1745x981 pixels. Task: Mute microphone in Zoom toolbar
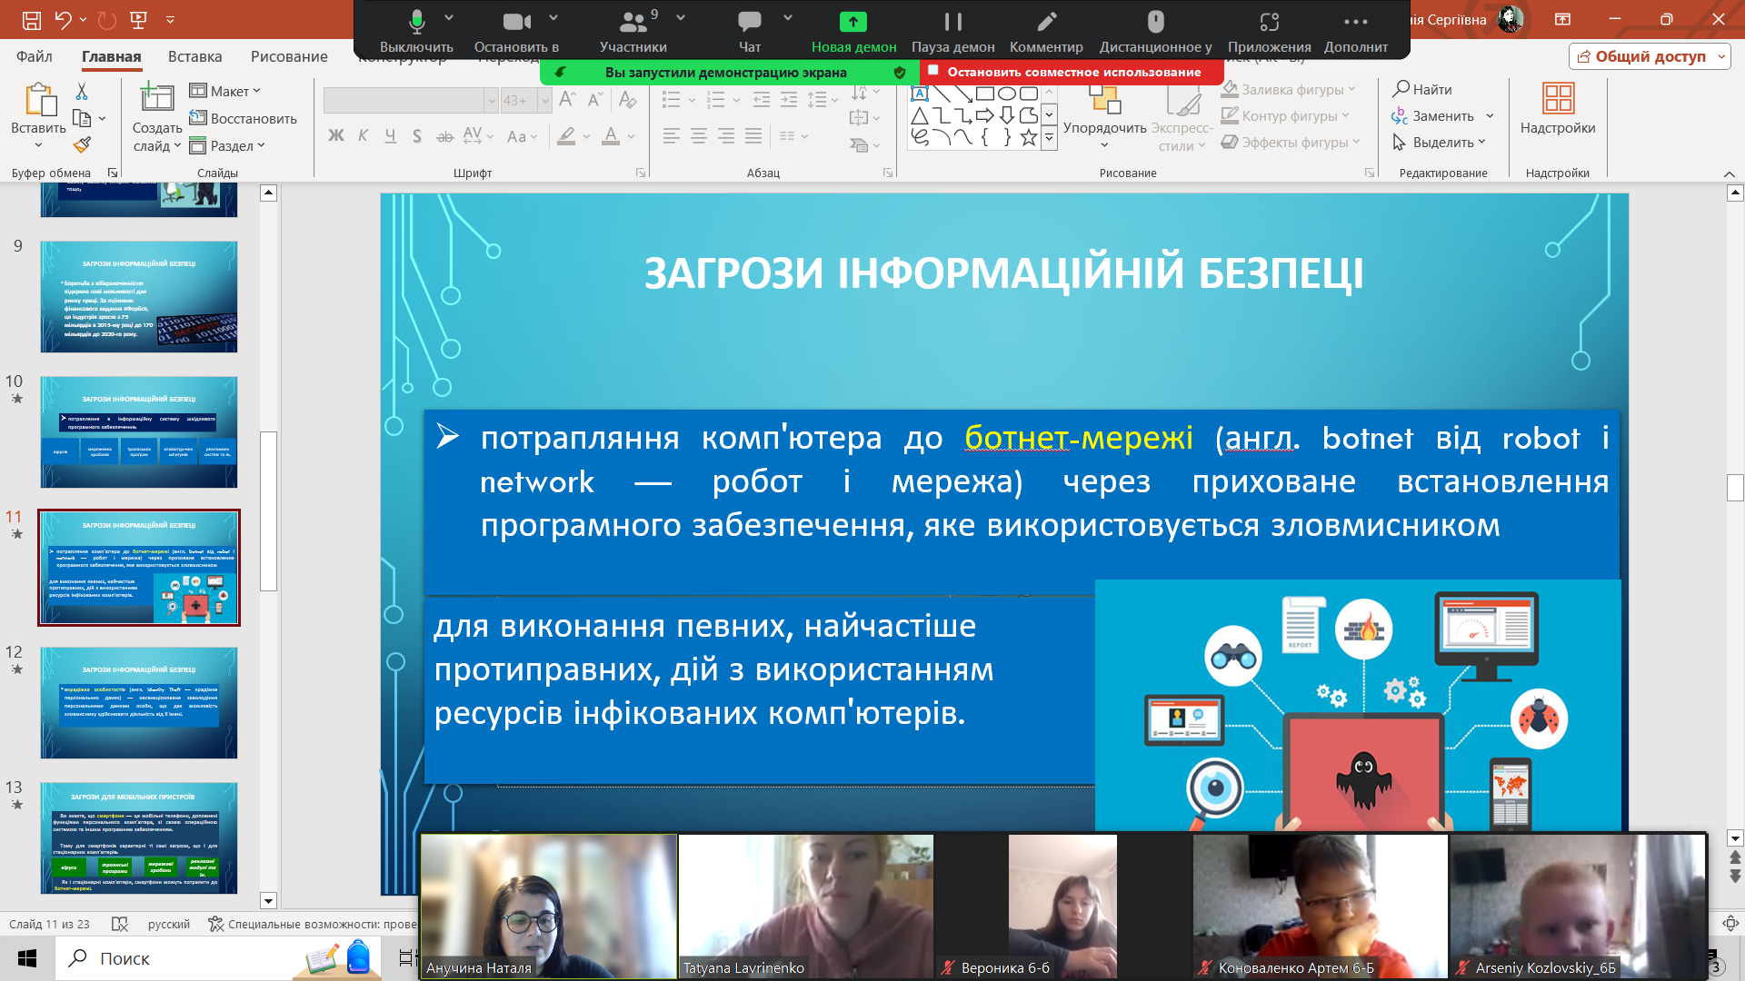point(416,32)
